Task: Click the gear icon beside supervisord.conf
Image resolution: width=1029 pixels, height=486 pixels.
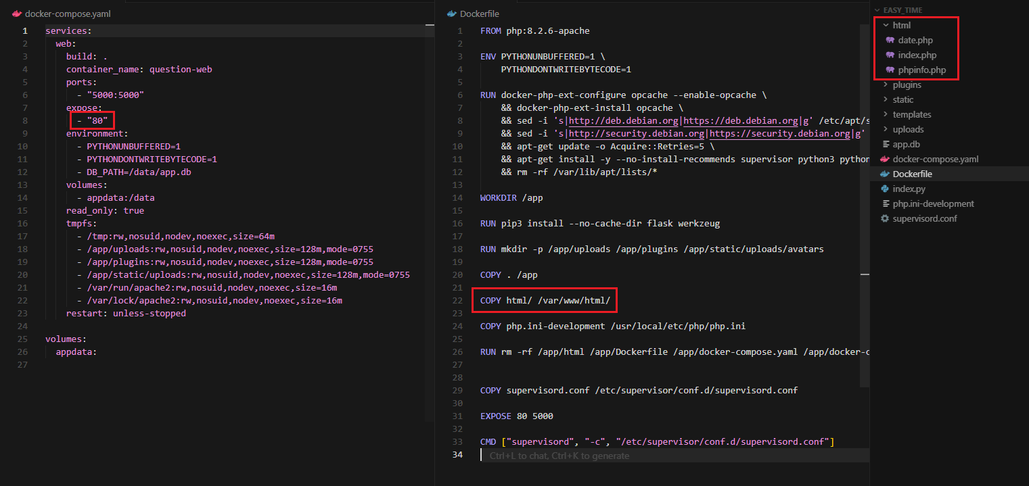Action: pyautogui.click(x=884, y=219)
